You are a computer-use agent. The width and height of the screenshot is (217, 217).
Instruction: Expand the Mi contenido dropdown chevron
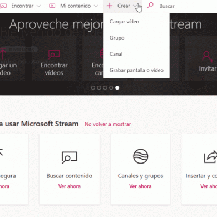point(96,6)
